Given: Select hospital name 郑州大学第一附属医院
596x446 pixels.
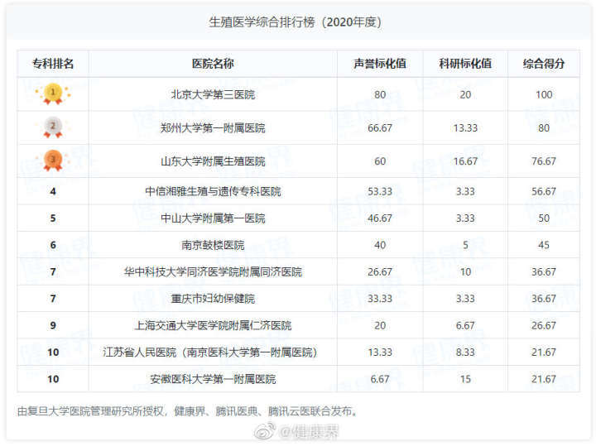Looking at the screenshot, I should tap(213, 127).
